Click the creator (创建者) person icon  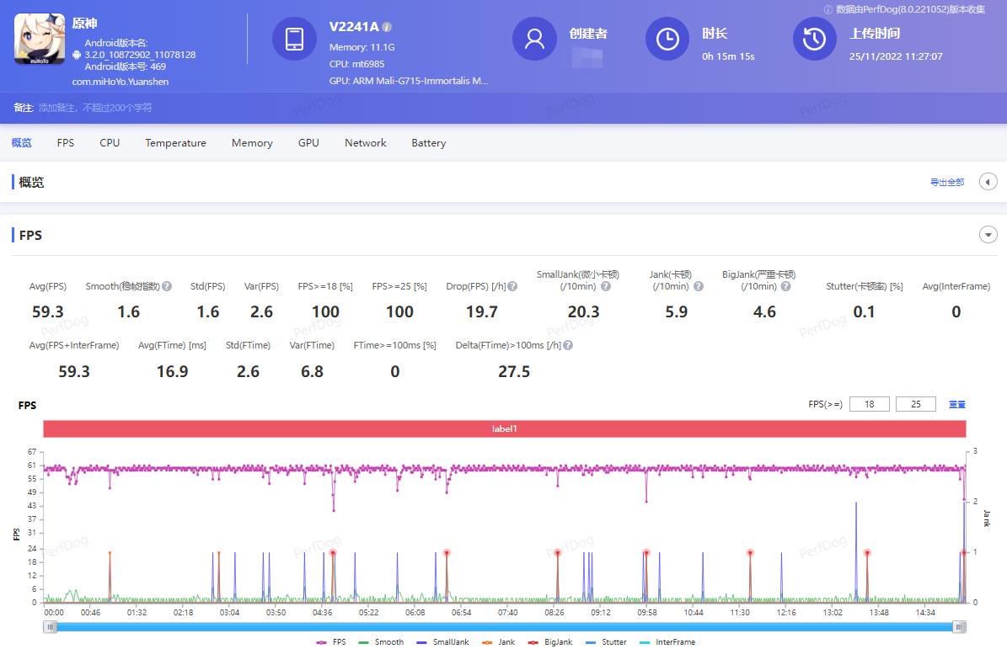533,39
